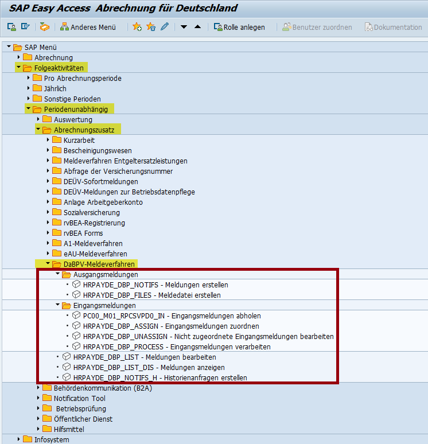Click the User menu toolbar icon
428x444 pixels.
click(11, 27)
